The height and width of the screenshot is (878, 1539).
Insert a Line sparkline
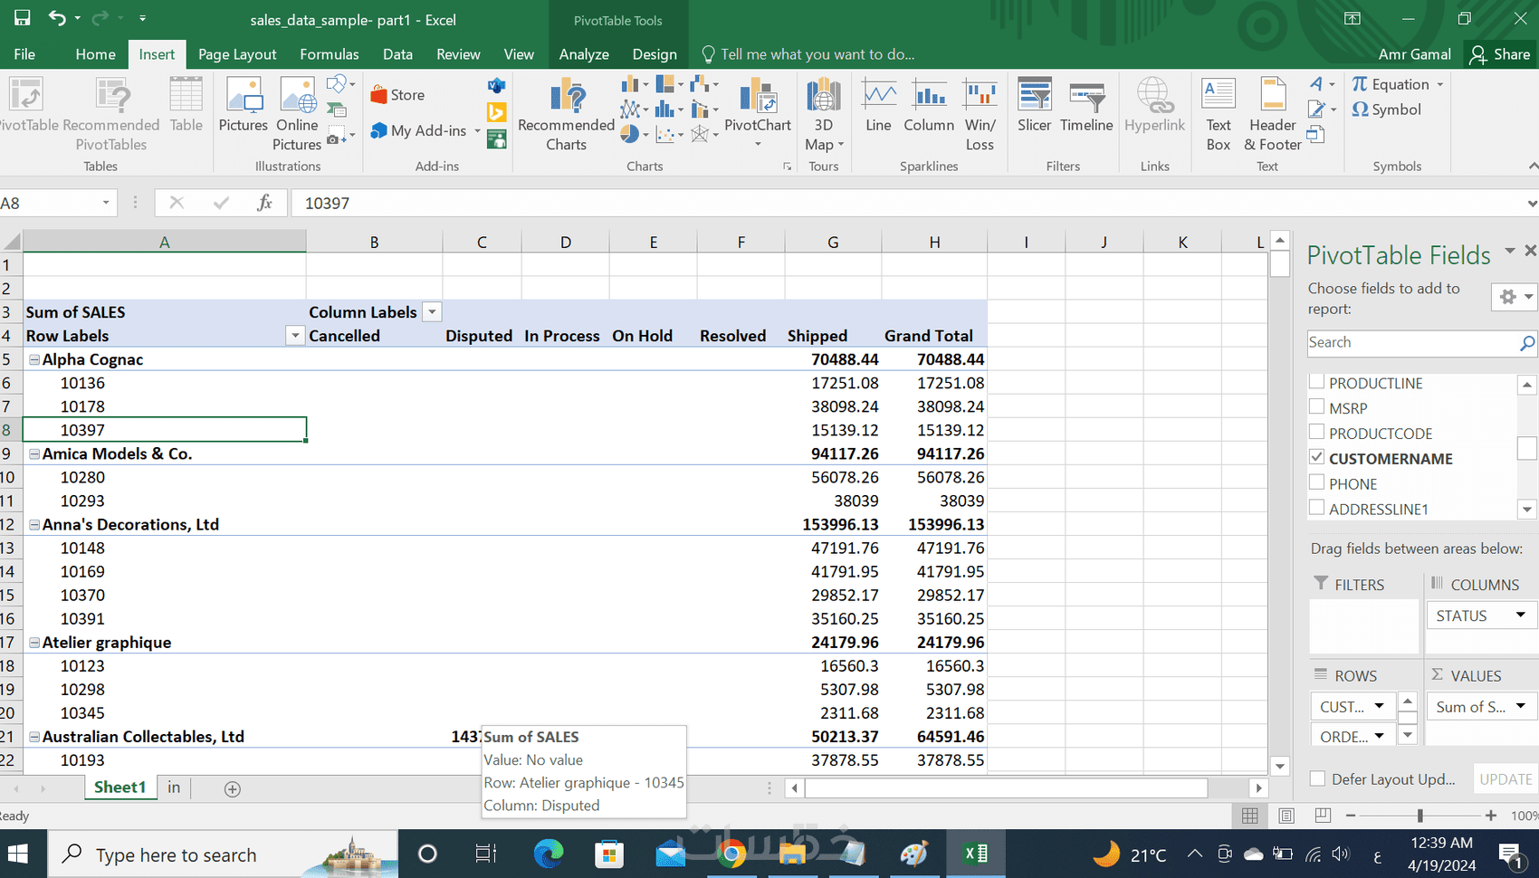[x=878, y=105]
